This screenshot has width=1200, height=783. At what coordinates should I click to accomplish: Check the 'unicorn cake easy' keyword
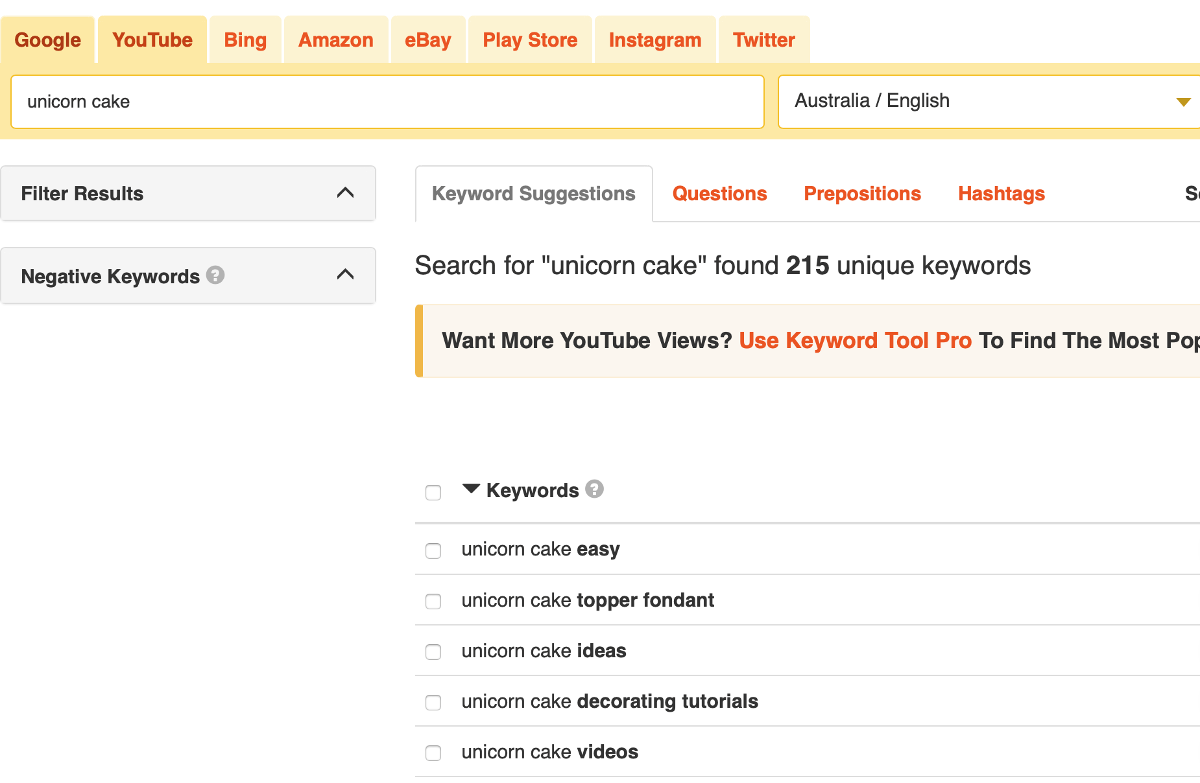click(433, 551)
